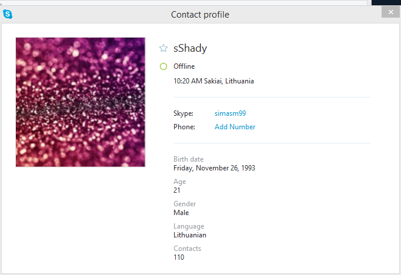Click the age value 21

pyautogui.click(x=177, y=190)
